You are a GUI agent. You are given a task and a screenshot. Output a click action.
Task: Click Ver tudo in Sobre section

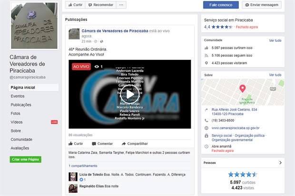click(x=275, y=75)
